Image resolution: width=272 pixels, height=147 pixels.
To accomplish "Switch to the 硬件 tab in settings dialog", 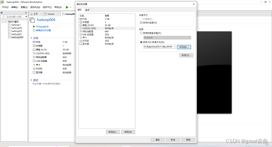I will click(80, 10).
